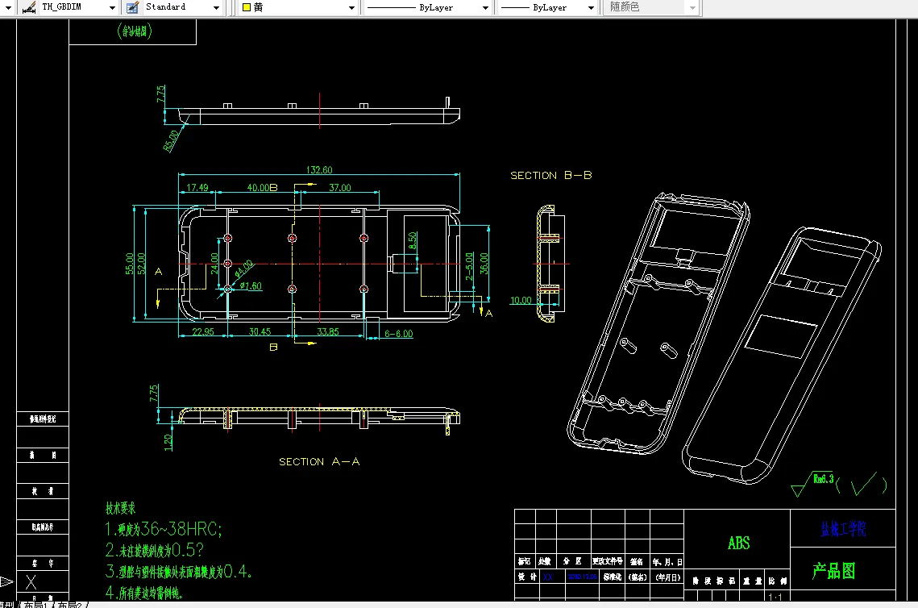Switch to the 布局2 layout tab
The image size is (918, 608).
tap(69, 605)
